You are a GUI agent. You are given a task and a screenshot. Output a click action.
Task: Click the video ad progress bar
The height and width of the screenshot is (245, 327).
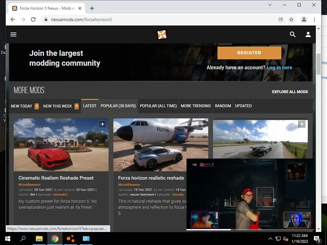[250, 230]
